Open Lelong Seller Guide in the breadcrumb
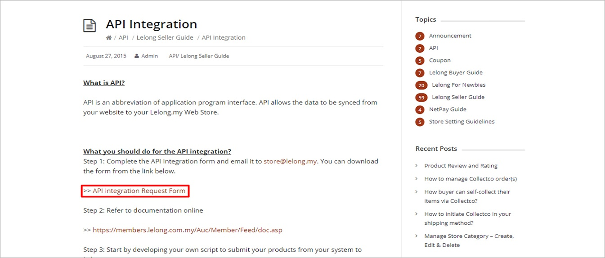 [165, 38]
